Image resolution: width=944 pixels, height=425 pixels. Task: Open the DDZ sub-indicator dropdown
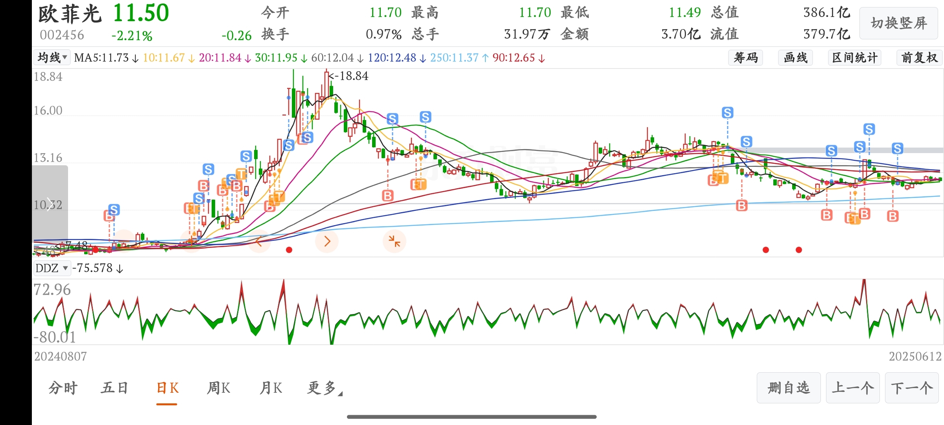click(x=52, y=268)
